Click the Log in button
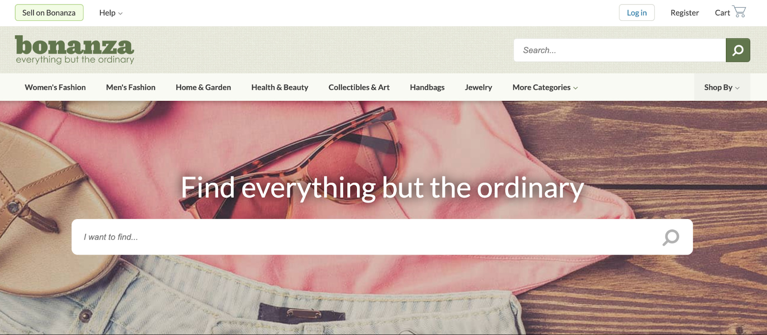 click(x=637, y=13)
